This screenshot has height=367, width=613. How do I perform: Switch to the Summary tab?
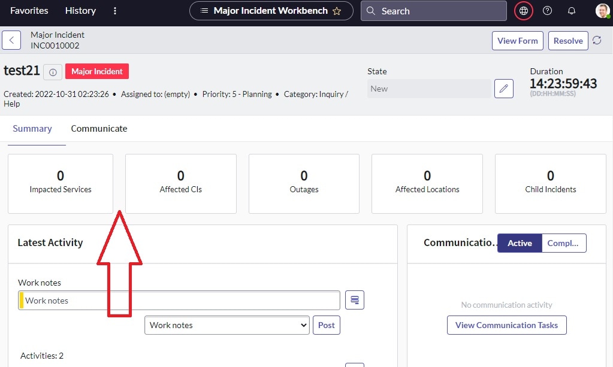[x=32, y=129]
